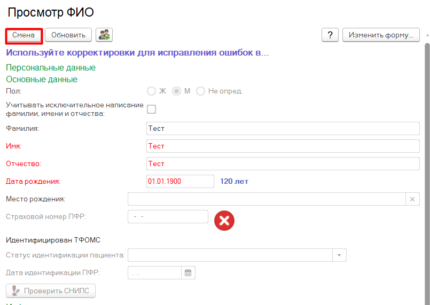
Task: Click the Фамилия input field
Action: point(283,129)
